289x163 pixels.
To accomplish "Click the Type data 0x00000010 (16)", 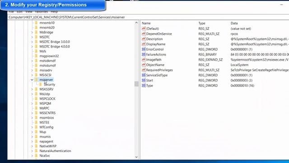I will (x=242, y=86).
